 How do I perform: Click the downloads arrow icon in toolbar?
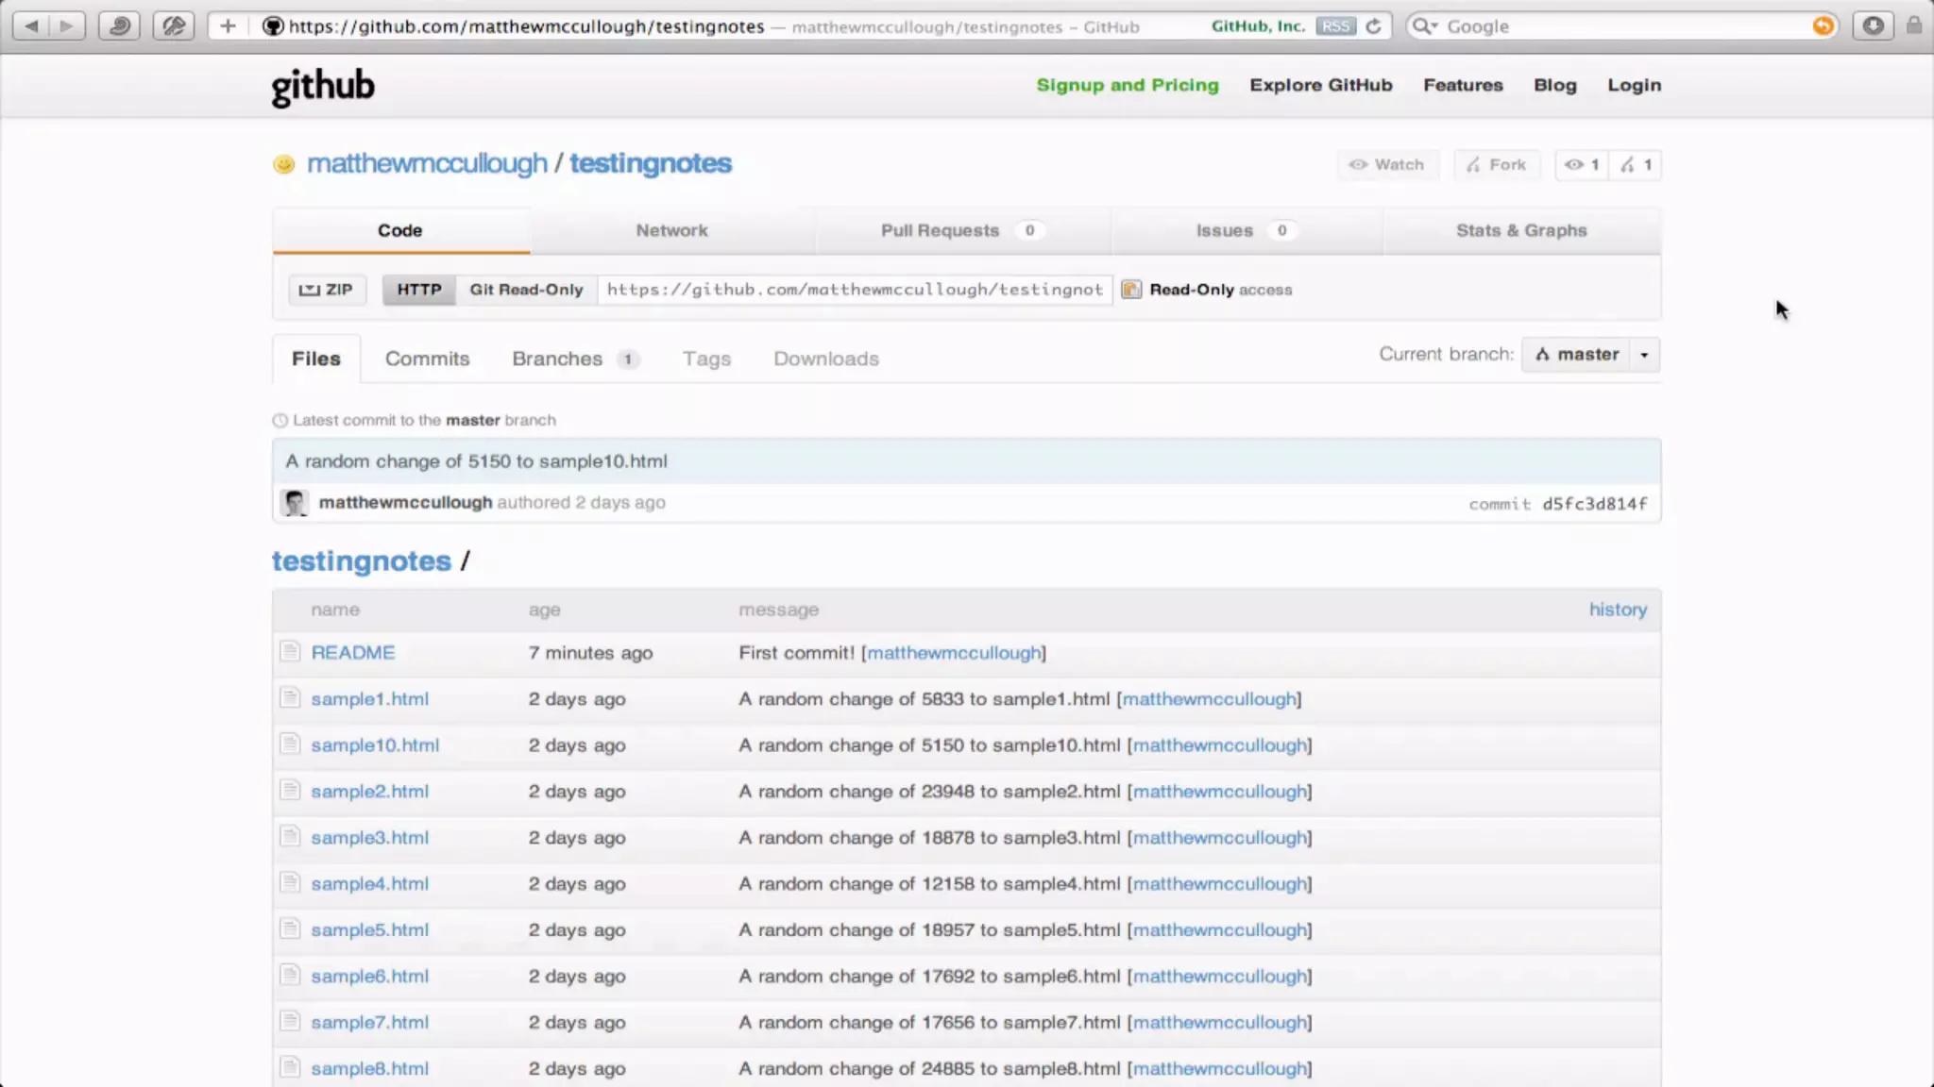[1873, 25]
